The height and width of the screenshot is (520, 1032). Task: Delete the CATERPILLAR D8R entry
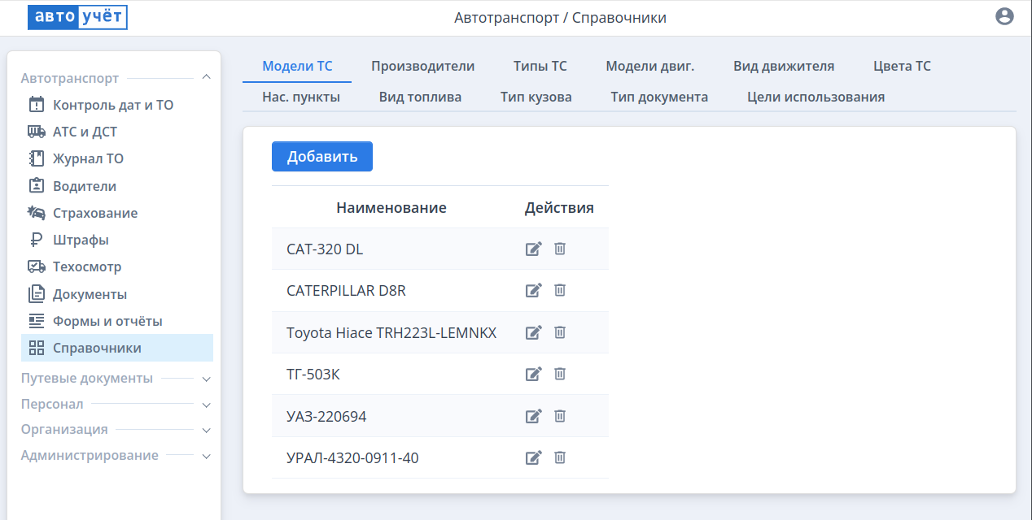559,290
